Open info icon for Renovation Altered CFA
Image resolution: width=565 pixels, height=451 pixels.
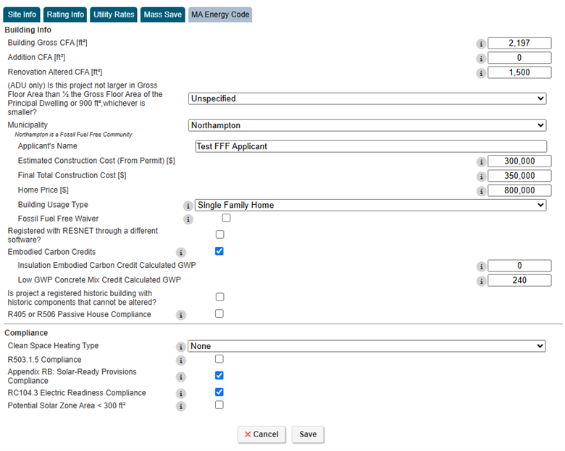[x=481, y=74]
